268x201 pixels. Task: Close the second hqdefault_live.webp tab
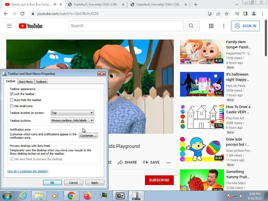tap(186, 5)
